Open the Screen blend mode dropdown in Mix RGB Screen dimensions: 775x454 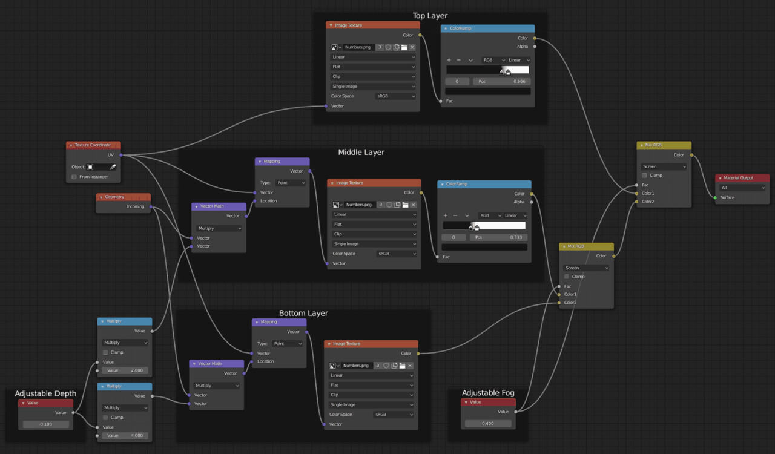(664, 166)
